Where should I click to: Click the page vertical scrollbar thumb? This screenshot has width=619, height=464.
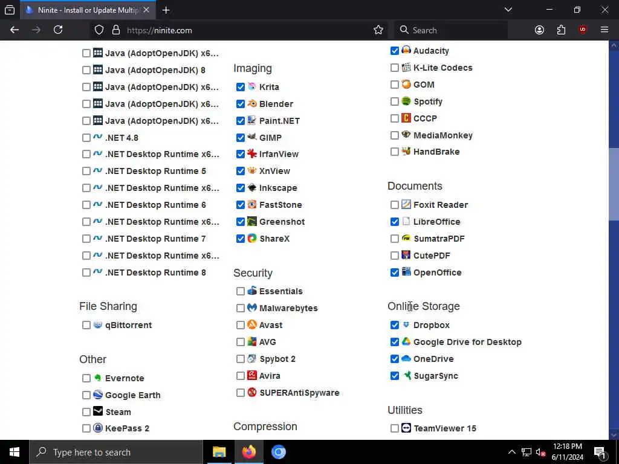(614, 184)
